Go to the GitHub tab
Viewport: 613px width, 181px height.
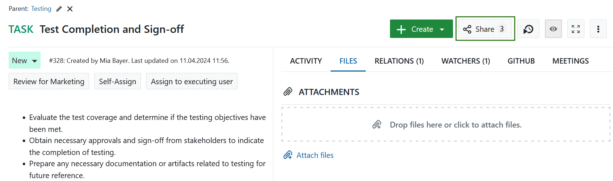point(521,61)
